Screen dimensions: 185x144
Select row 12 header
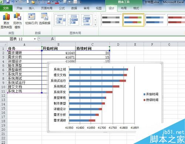click(x=3, y=95)
